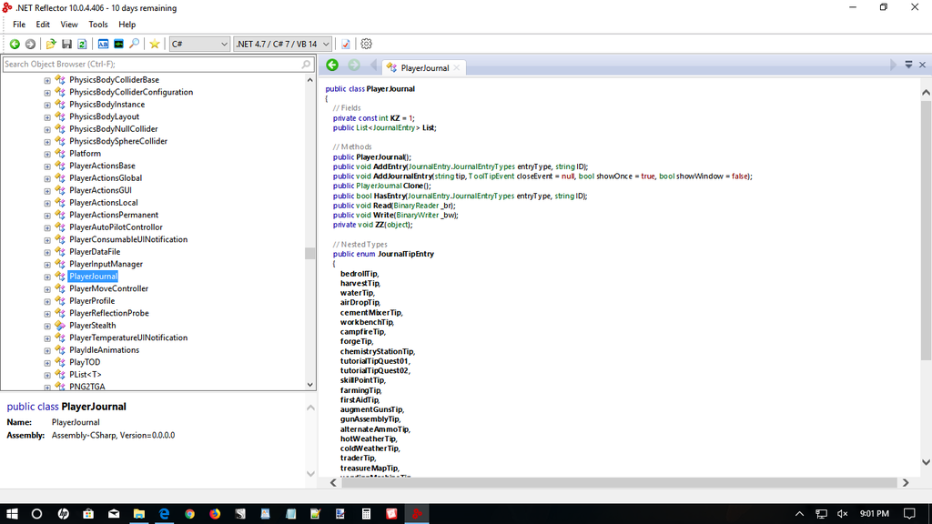Click the black monitor analyzer toolbar icon
Viewport: 932px width, 524px height.
(x=118, y=44)
